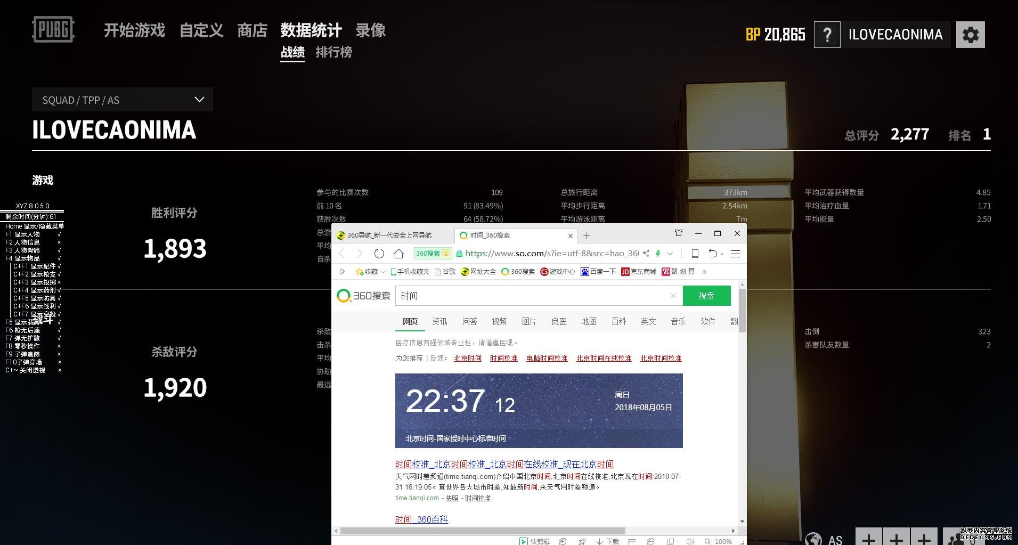The width and height of the screenshot is (1018, 545).
Task: Switch to the 排行榜 sub-tab
Action: [x=333, y=52]
